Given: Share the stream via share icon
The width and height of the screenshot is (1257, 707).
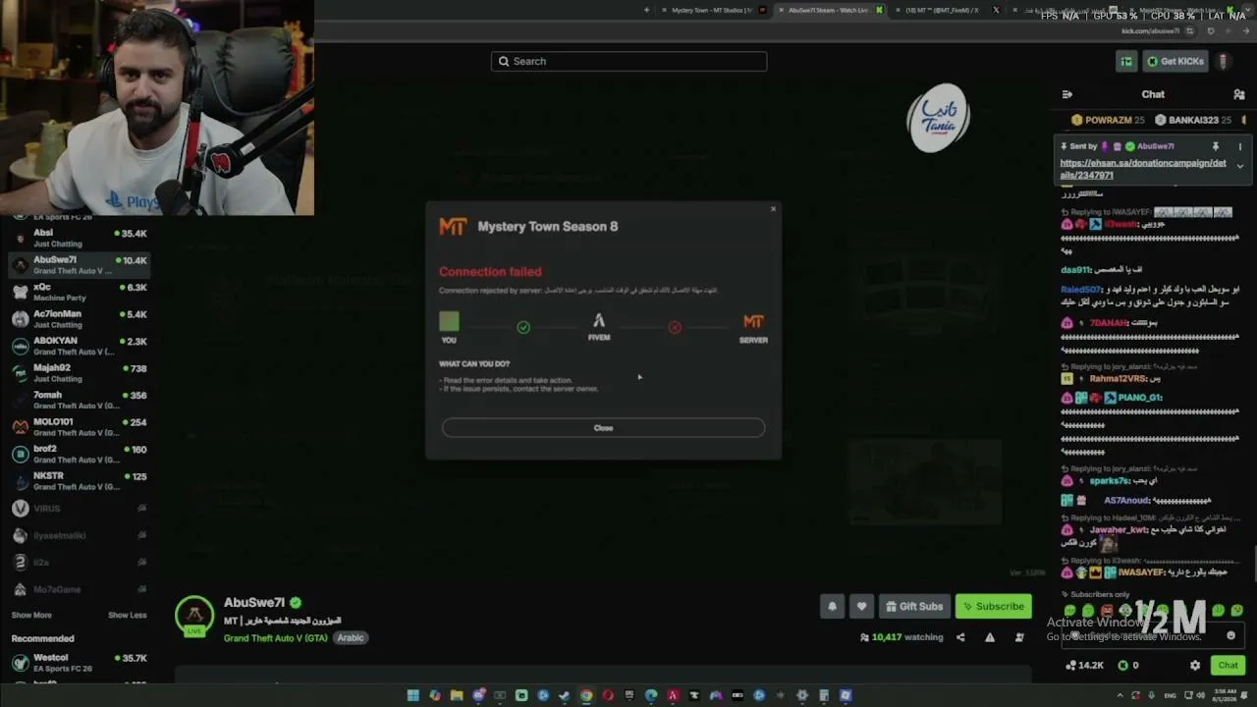Looking at the screenshot, I should click(960, 637).
